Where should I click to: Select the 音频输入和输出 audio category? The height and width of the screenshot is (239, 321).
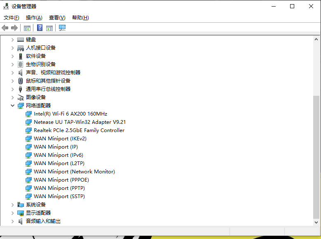click(x=43, y=221)
